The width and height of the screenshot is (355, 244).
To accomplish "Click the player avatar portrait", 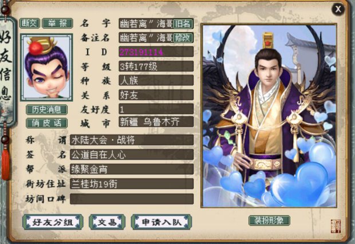I will pos(46,67).
